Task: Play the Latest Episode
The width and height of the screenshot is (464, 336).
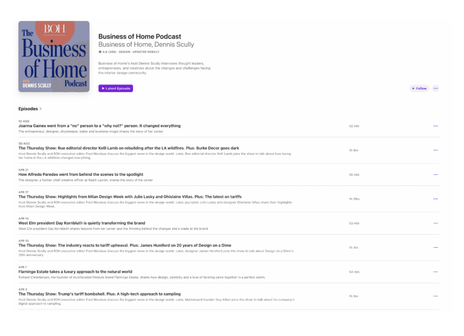Action: pyautogui.click(x=116, y=88)
